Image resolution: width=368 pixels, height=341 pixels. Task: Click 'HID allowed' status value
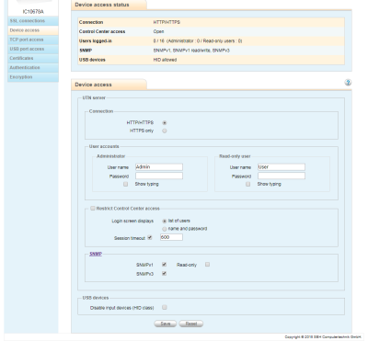click(165, 60)
